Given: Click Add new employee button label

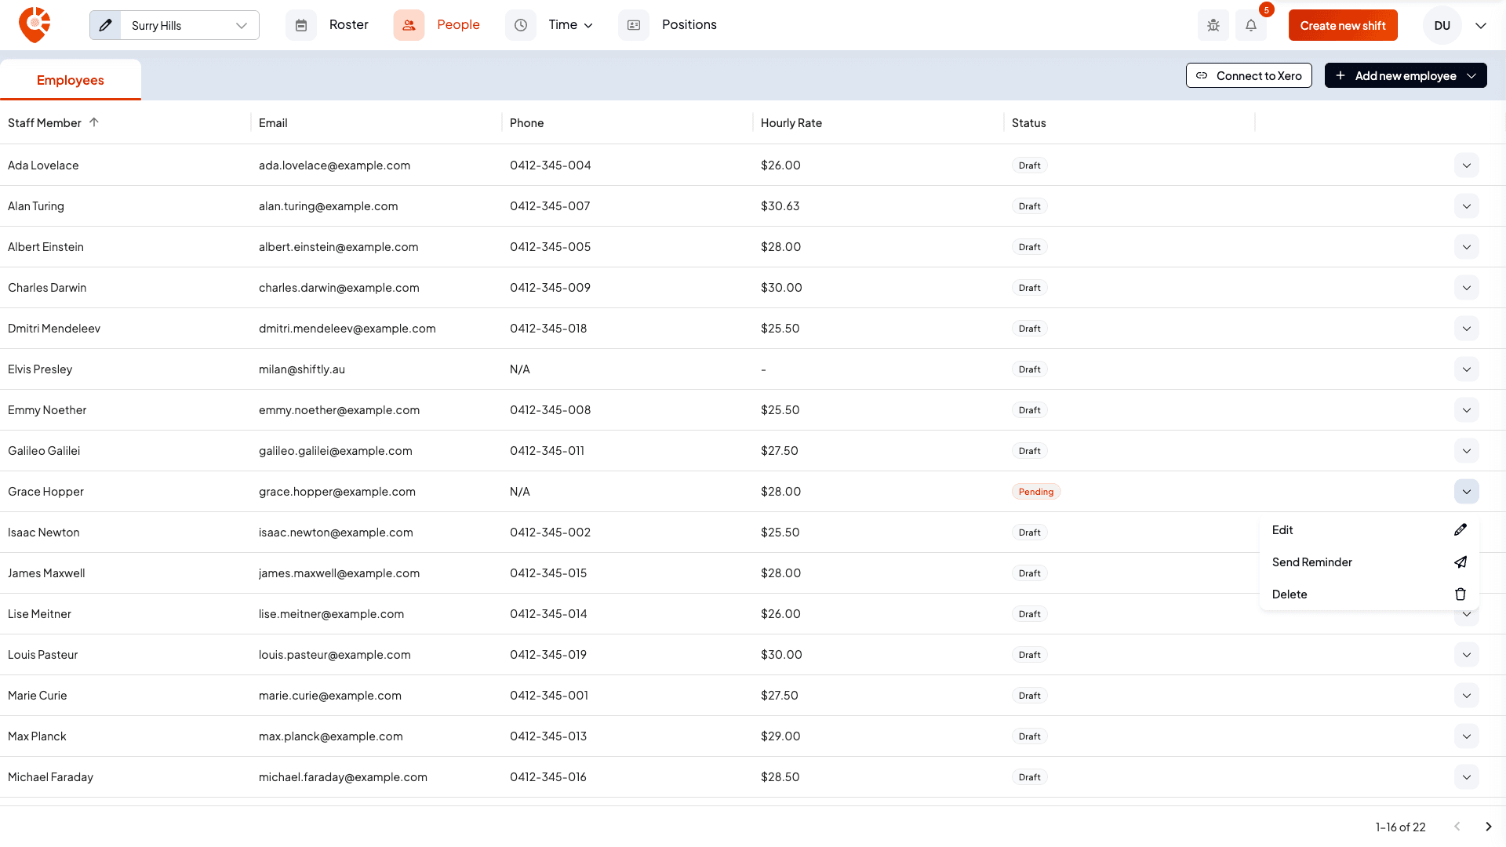Looking at the screenshot, I should pos(1405,75).
